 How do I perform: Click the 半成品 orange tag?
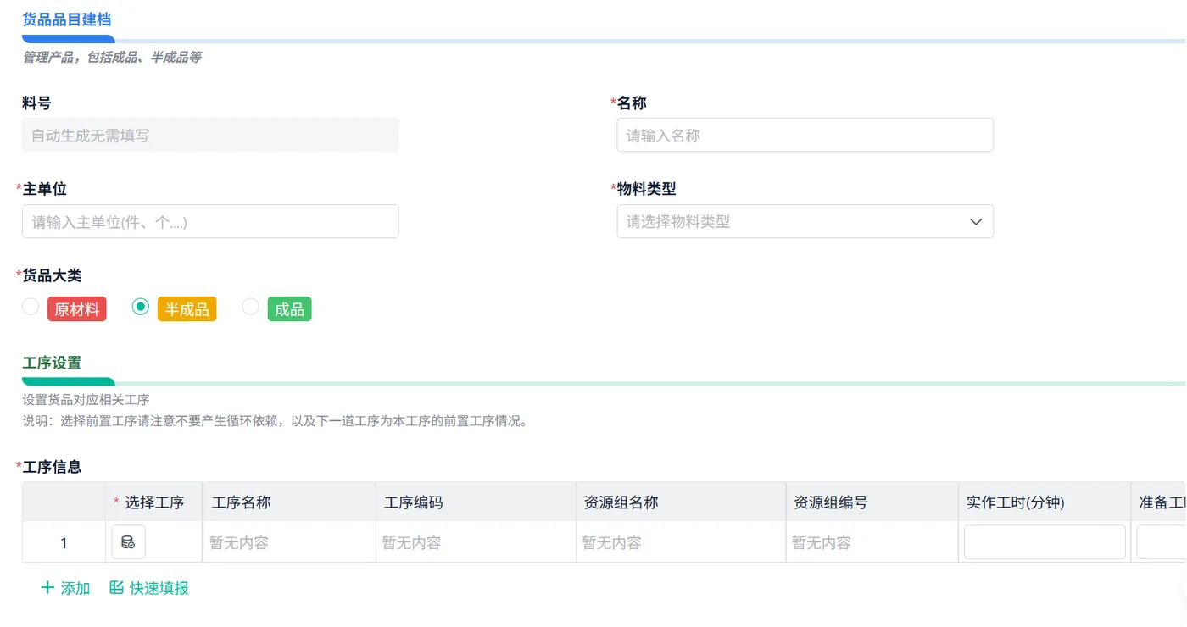pyautogui.click(x=187, y=309)
